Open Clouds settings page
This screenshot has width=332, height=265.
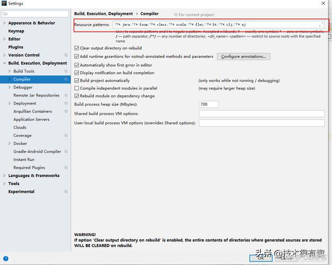(x=20, y=128)
